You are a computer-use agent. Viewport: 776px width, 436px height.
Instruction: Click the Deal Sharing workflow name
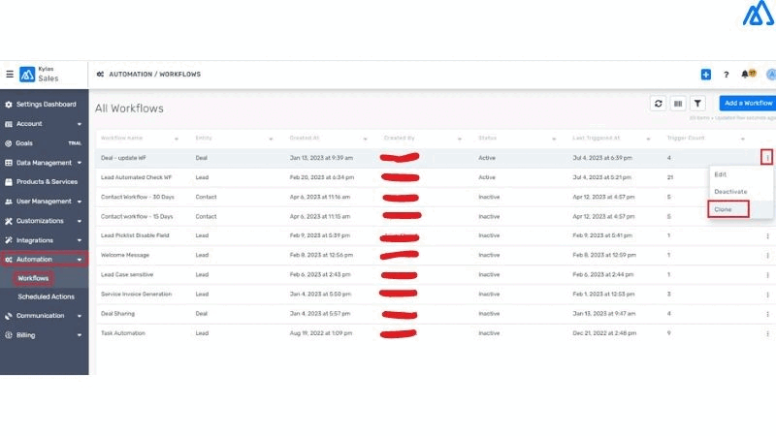[117, 314]
